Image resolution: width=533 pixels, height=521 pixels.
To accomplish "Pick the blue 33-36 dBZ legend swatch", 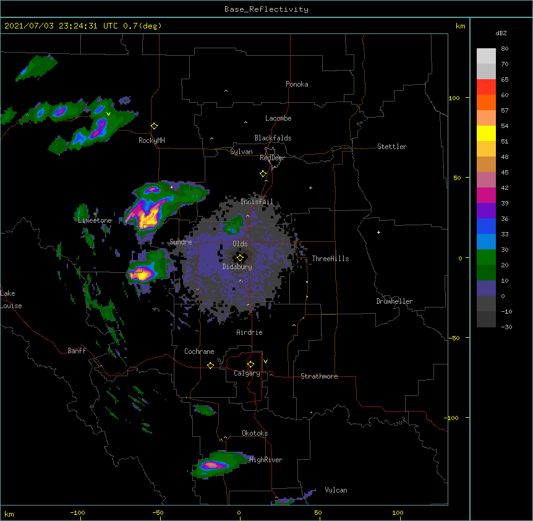I will [486, 226].
